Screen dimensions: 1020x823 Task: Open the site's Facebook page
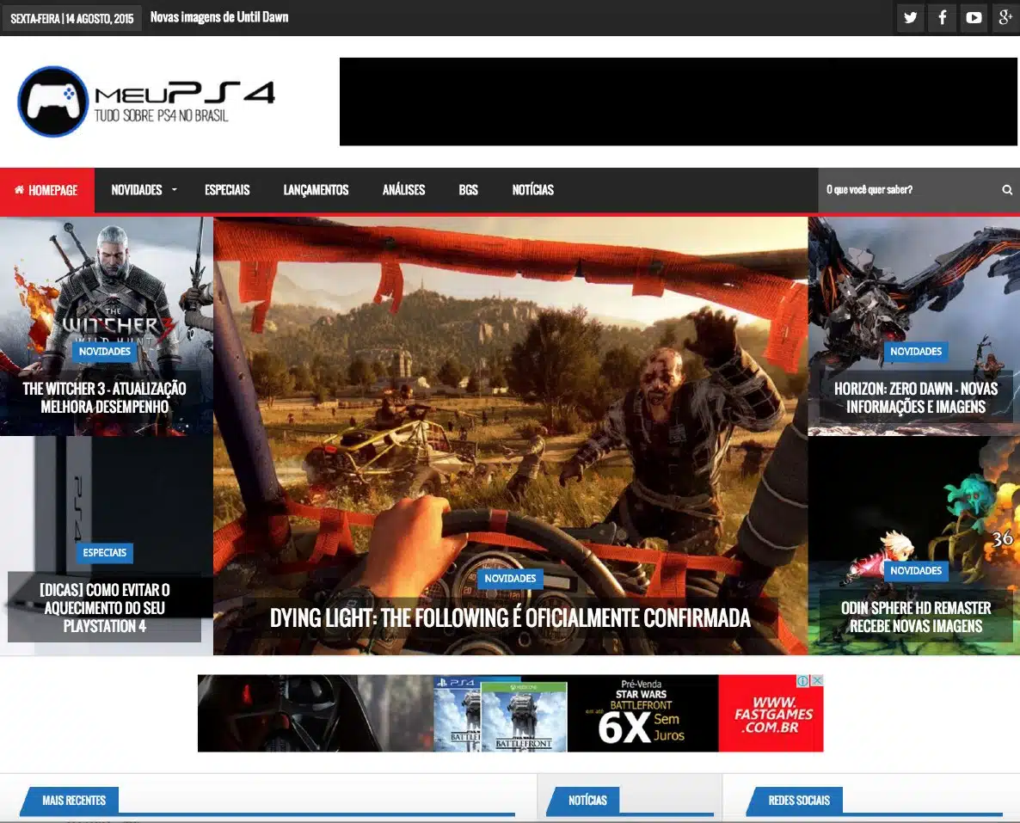(x=942, y=17)
